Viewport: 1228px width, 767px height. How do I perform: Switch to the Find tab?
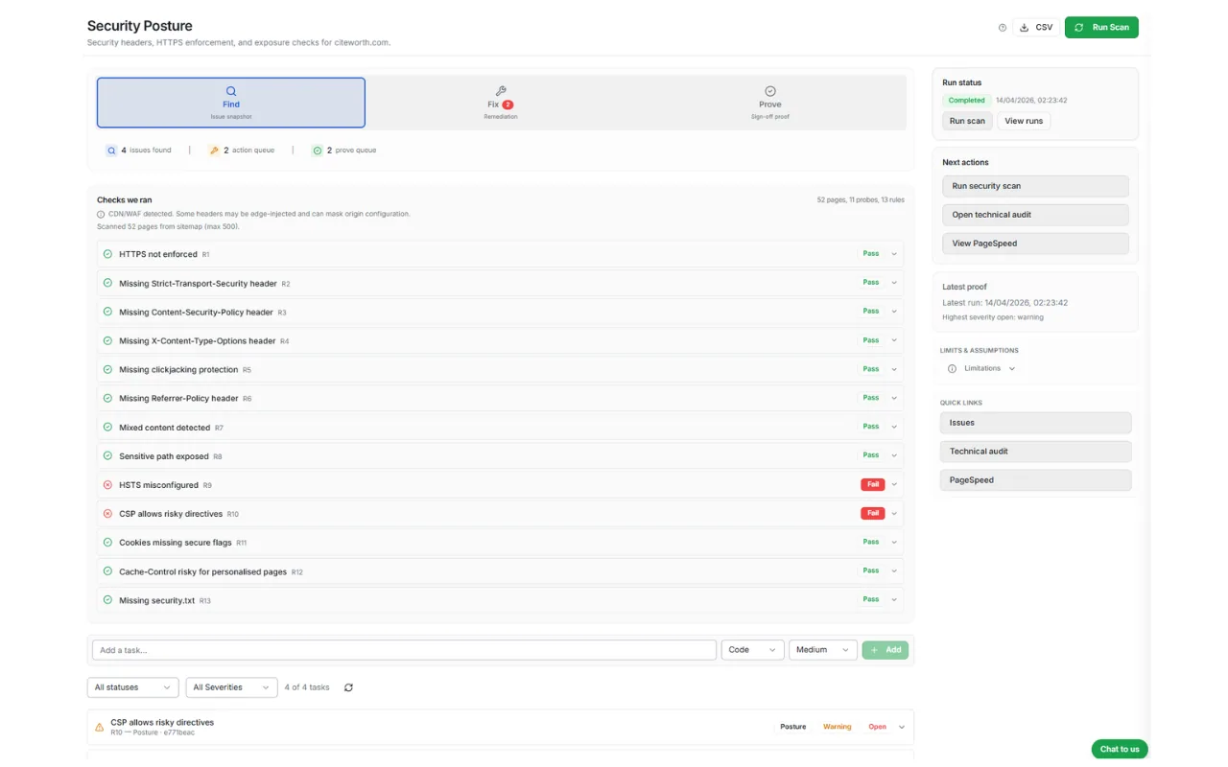(231, 103)
